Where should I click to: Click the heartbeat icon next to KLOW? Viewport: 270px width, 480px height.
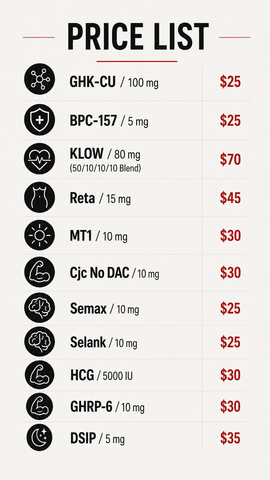point(40,159)
